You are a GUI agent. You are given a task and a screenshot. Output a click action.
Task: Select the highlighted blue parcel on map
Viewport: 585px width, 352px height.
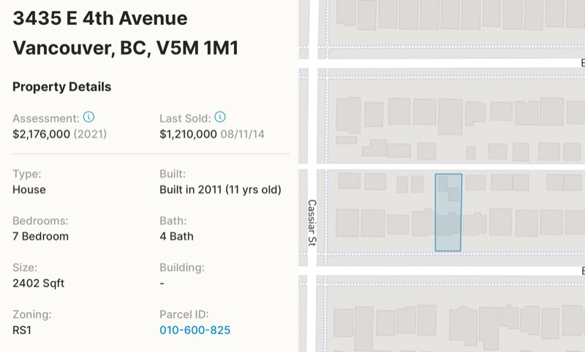pos(448,213)
